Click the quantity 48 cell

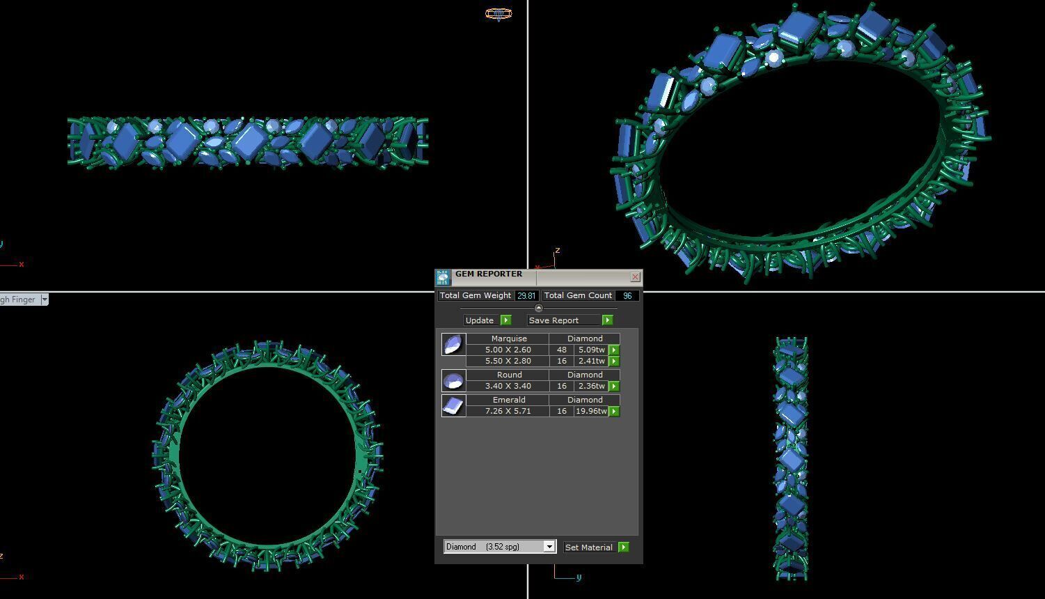point(561,350)
